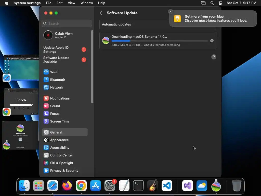
Task: Open Finder from the Dock
Action: click(x=24, y=186)
